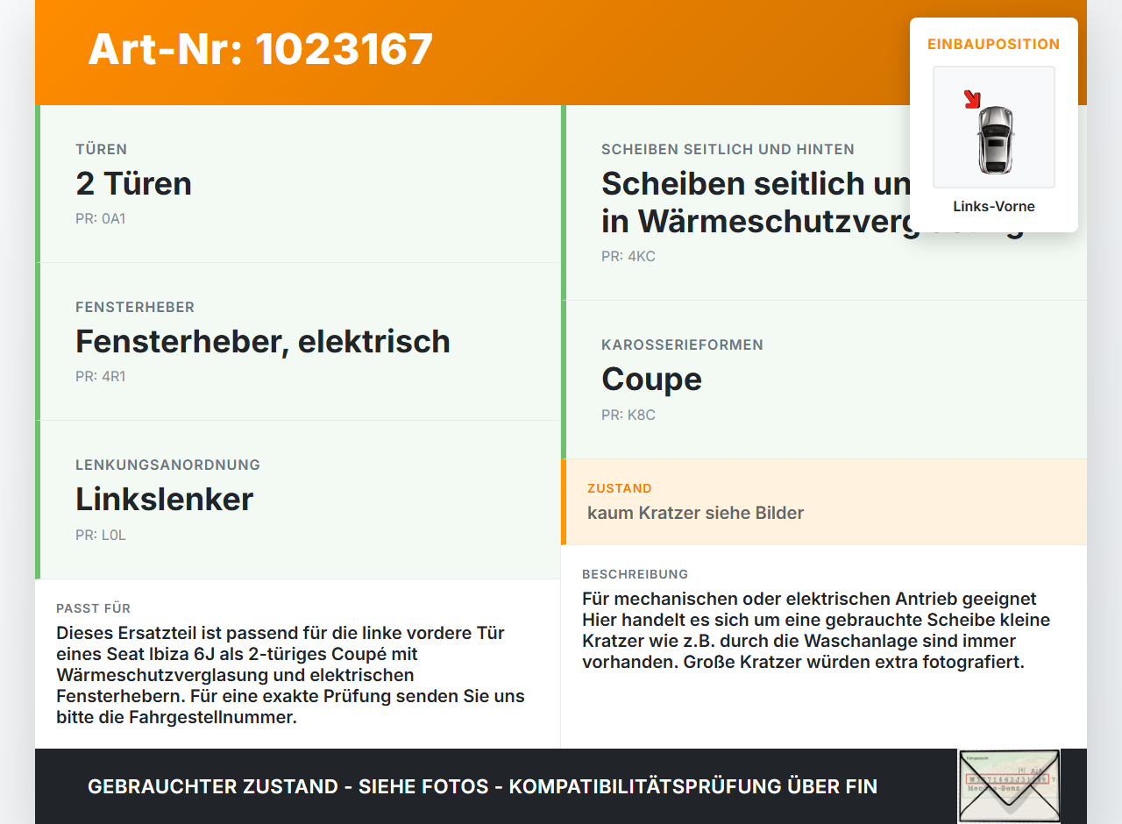The height and width of the screenshot is (824, 1122).
Task: Click the red arrow marker on the car icon
Action: (x=973, y=99)
